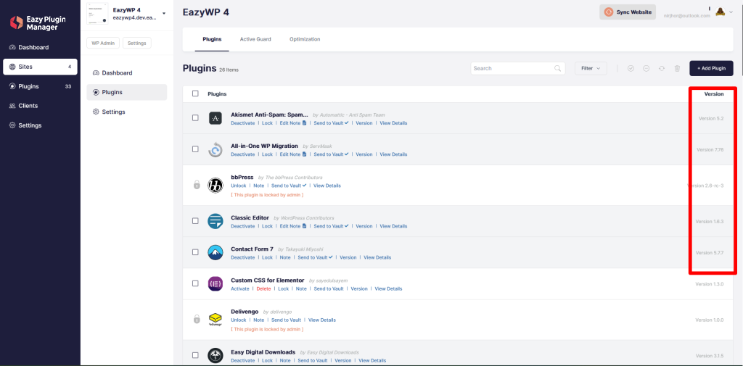Open Plugins in the dark sidebar
Screen dimensions: 743x366
[40, 86]
